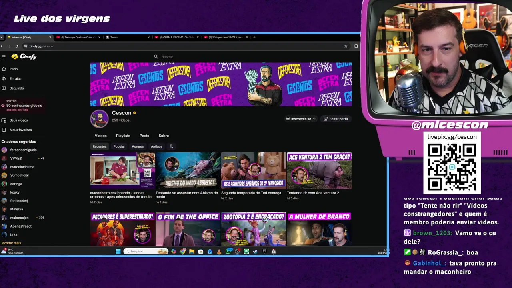Select the Antigos filter

pos(156,146)
